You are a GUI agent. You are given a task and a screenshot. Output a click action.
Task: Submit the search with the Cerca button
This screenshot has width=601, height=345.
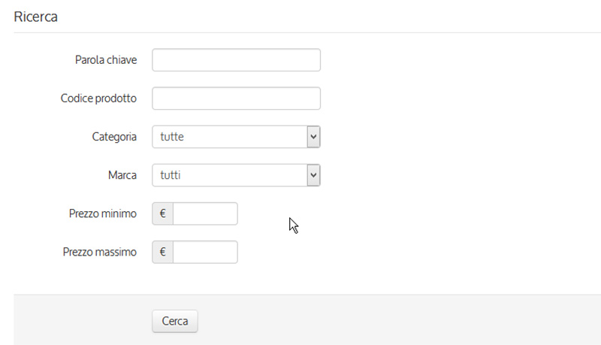point(175,321)
